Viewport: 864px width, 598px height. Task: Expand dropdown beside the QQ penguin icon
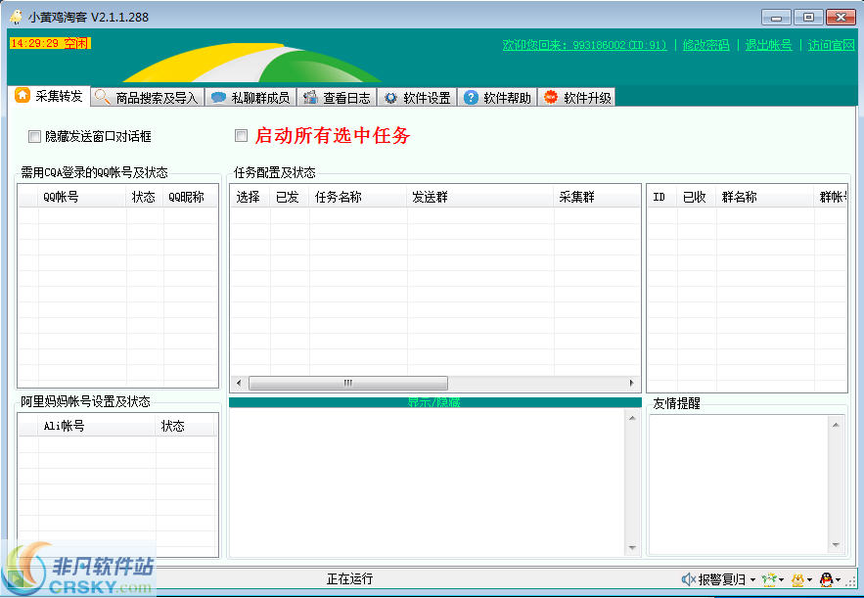[839, 579]
